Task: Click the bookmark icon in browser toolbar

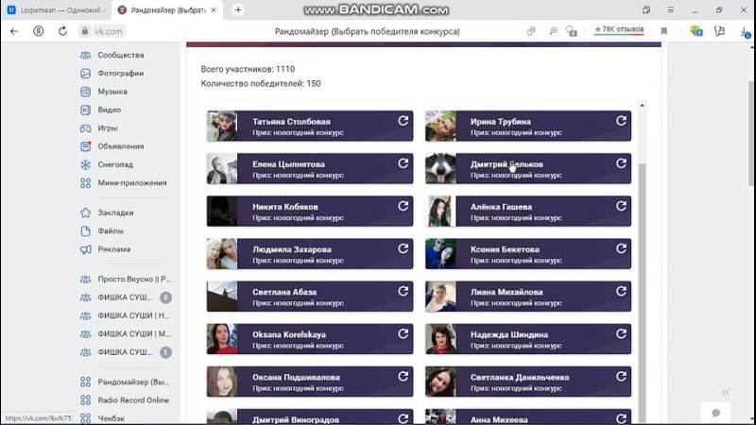Action: coord(664,31)
